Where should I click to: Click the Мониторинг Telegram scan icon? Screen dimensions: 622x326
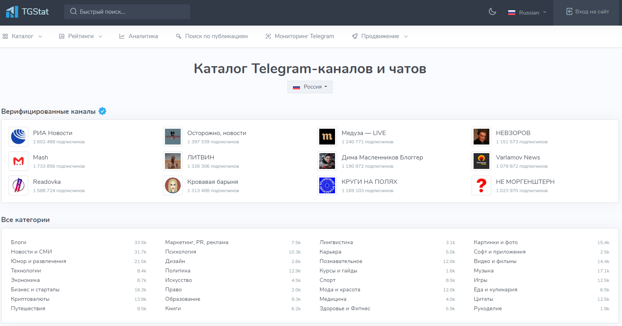268,36
